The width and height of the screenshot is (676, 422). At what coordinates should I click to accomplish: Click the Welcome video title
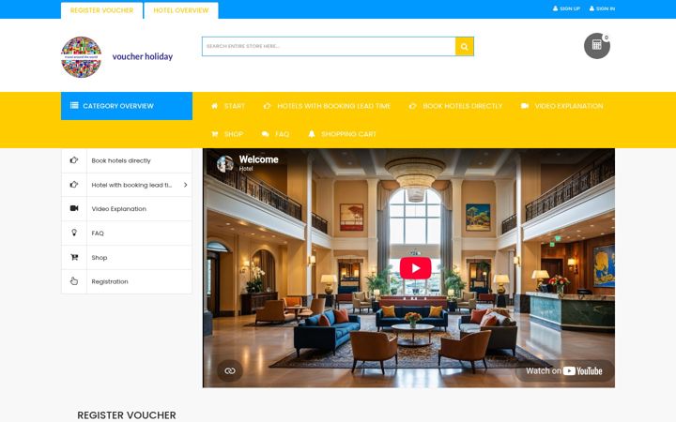point(259,159)
